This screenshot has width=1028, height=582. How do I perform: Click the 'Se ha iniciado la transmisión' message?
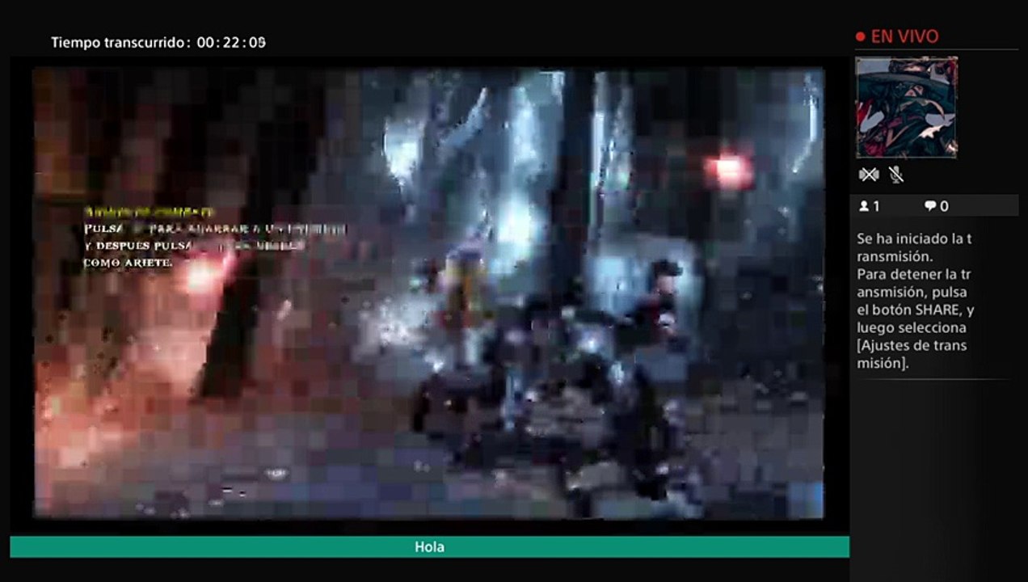coord(914,247)
